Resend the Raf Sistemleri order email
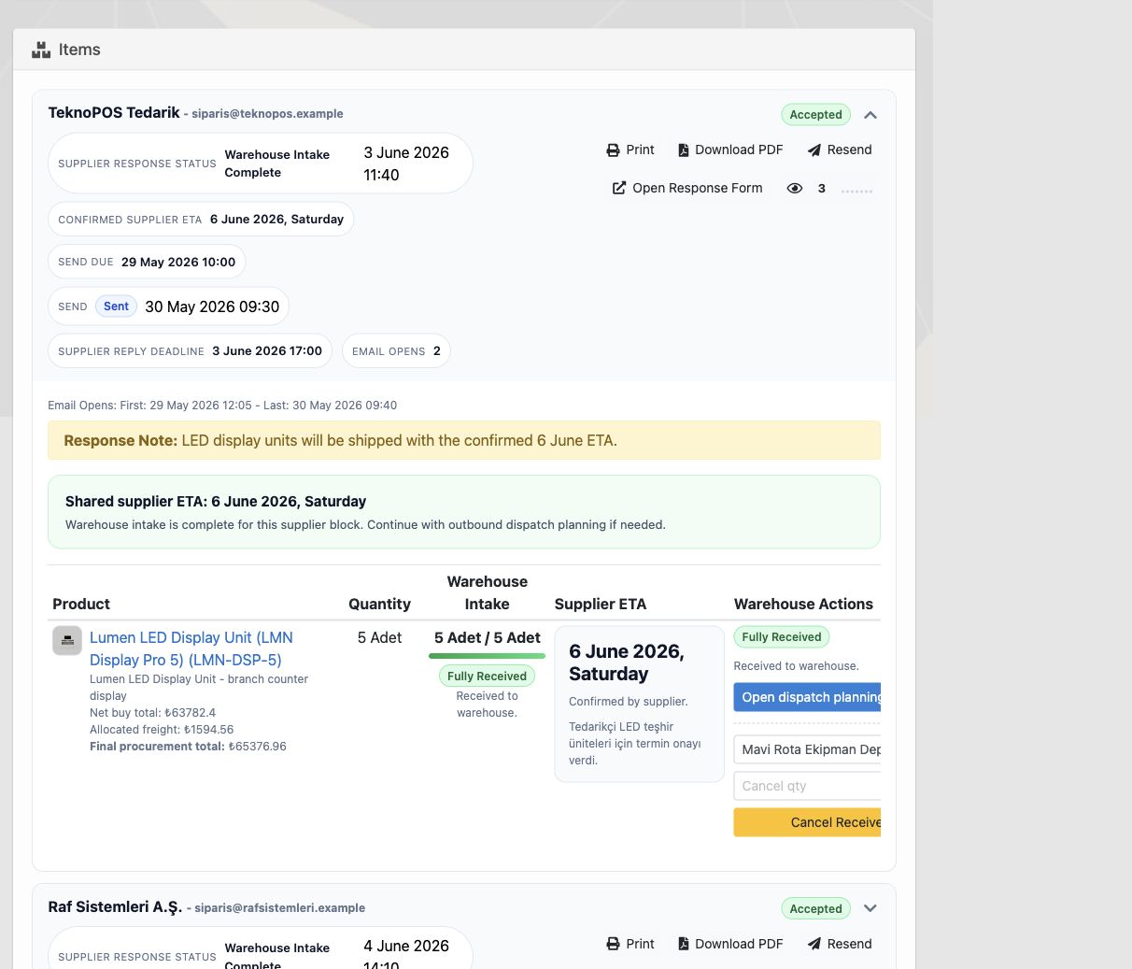Image resolution: width=1132 pixels, height=969 pixels. point(840,944)
